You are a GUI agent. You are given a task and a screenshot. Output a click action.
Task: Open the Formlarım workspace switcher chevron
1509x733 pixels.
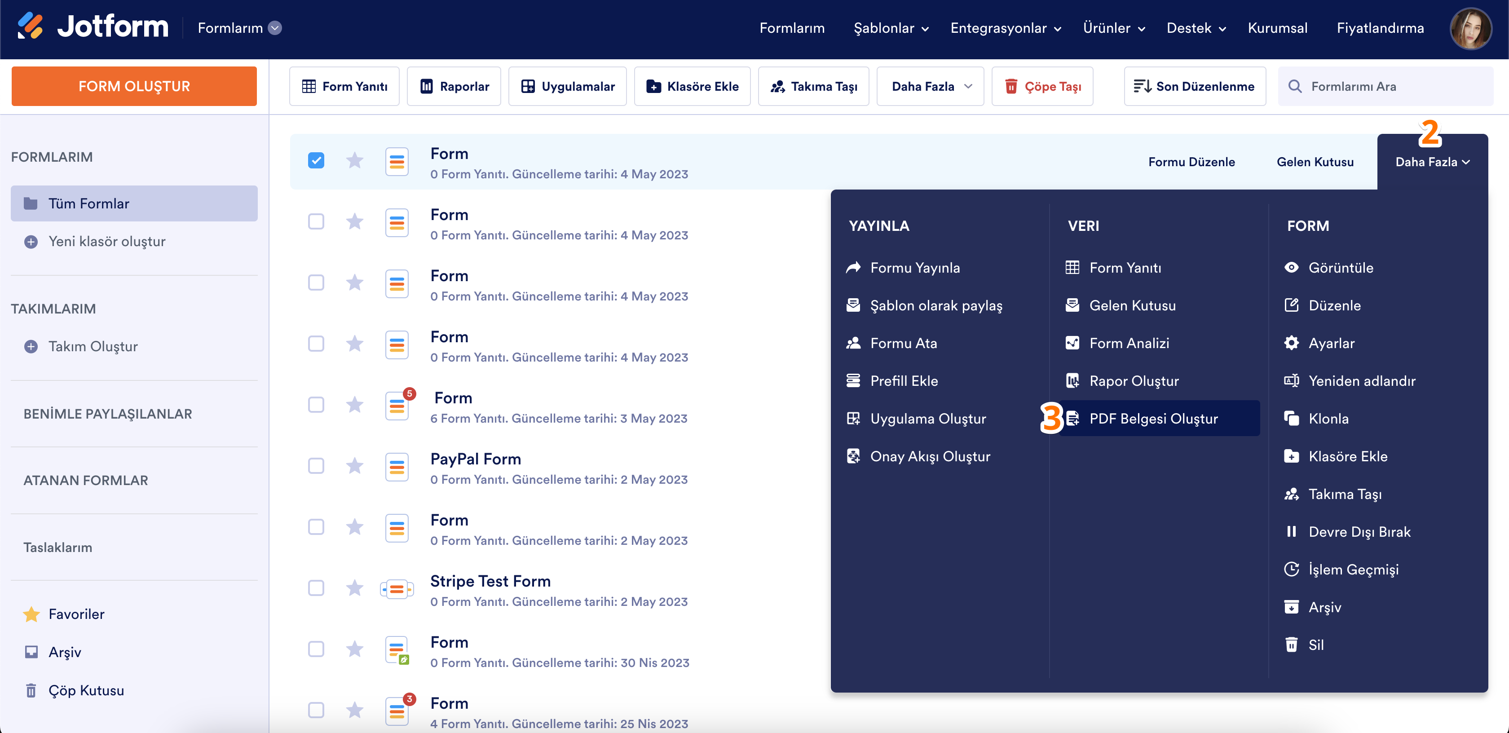(x=275, y=27)
